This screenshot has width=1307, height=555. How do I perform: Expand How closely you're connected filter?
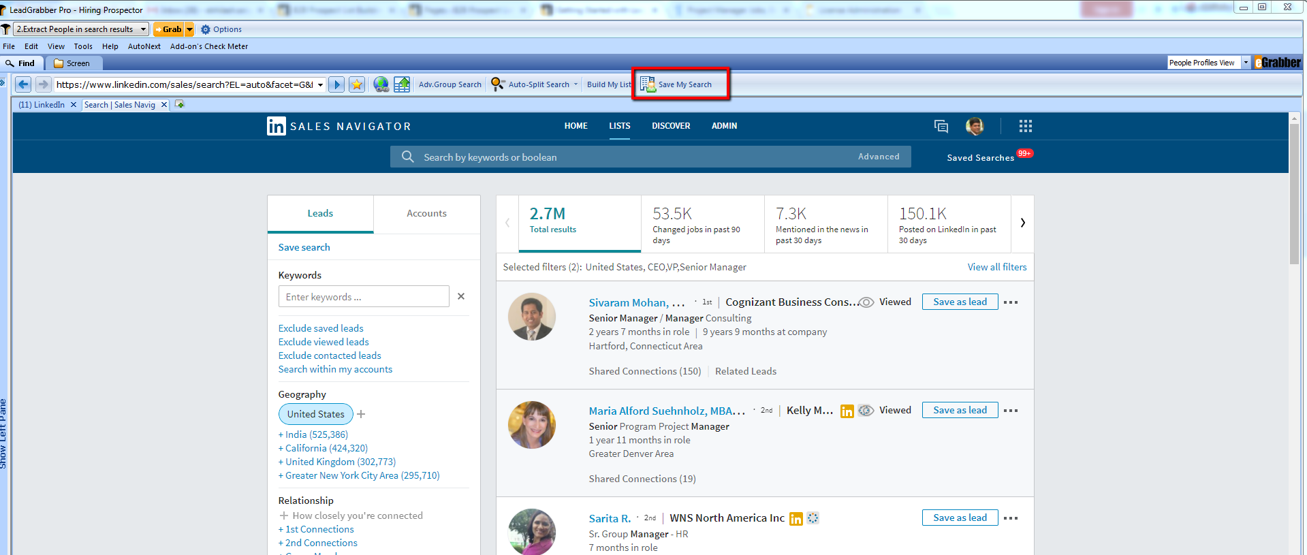351,516
